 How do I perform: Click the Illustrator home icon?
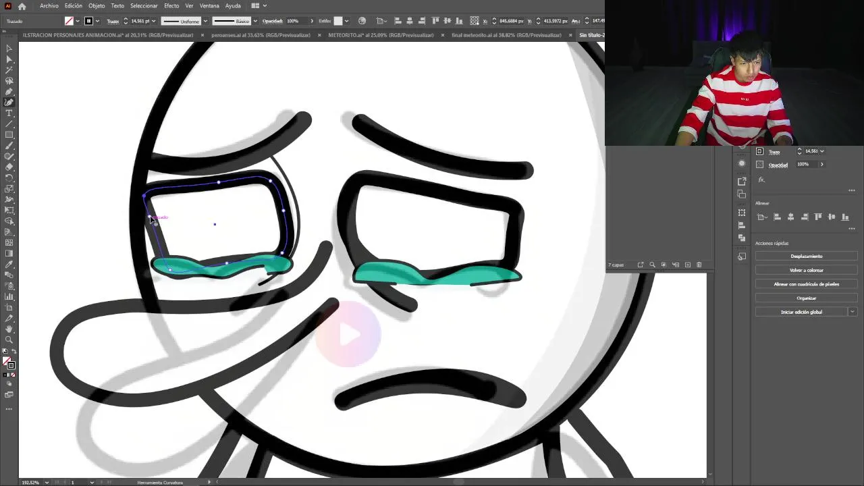coord(22,6)
